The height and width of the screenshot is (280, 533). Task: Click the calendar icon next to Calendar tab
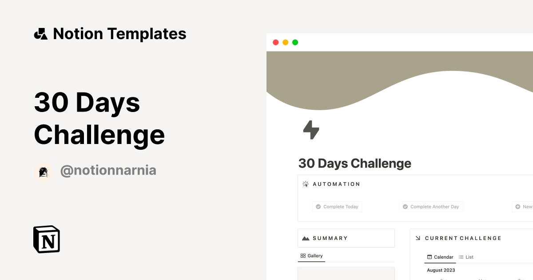(x=429, y=257)
